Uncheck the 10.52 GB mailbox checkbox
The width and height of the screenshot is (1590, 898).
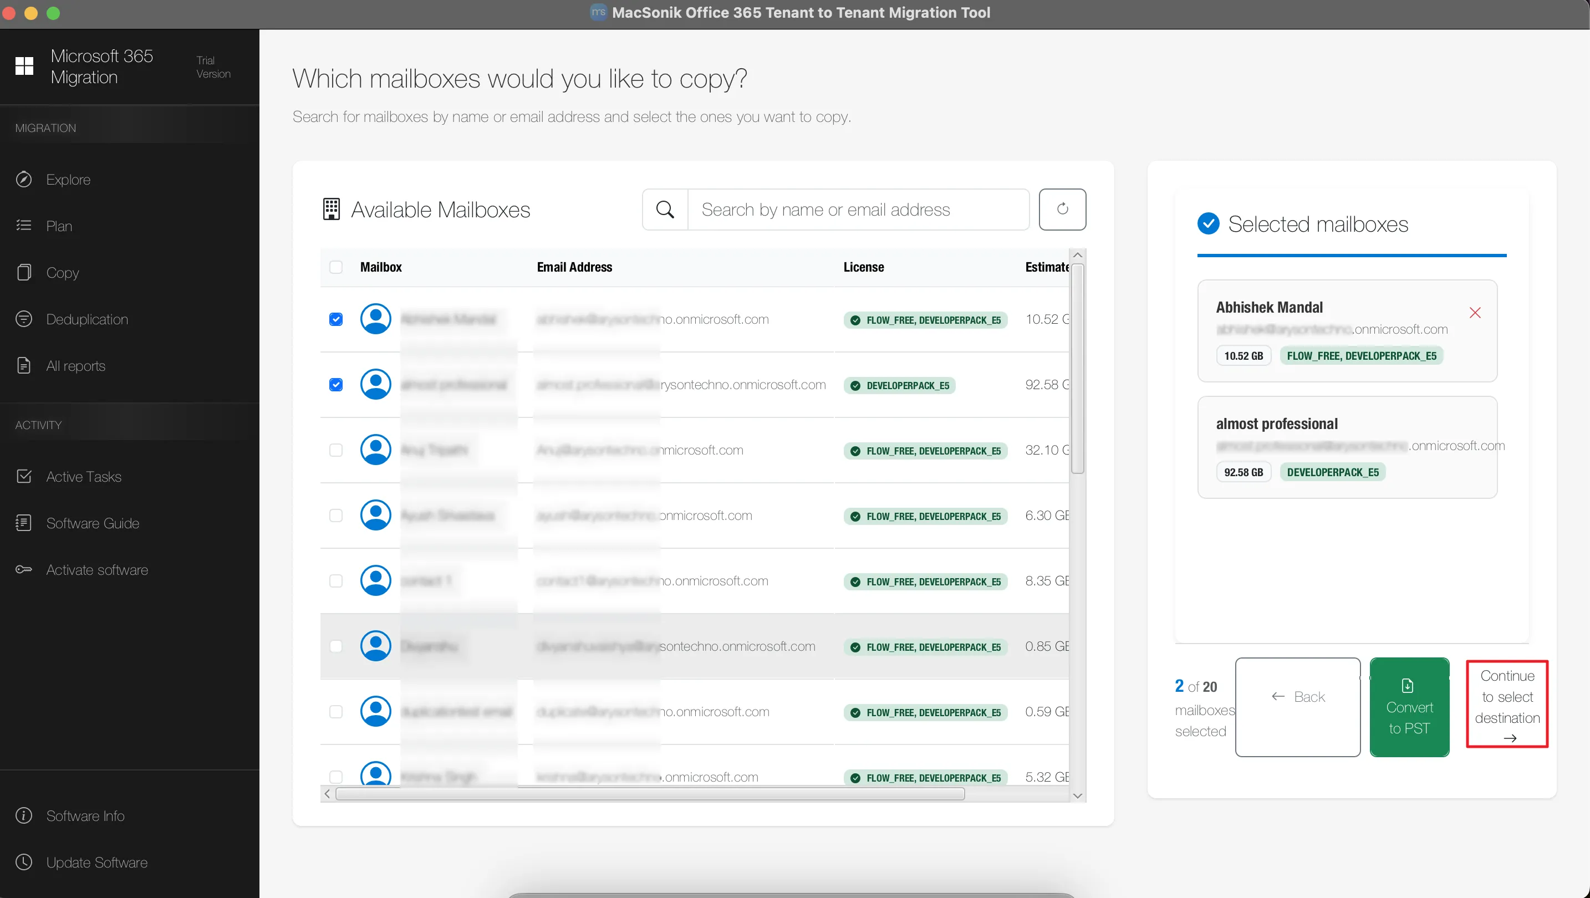336,319
